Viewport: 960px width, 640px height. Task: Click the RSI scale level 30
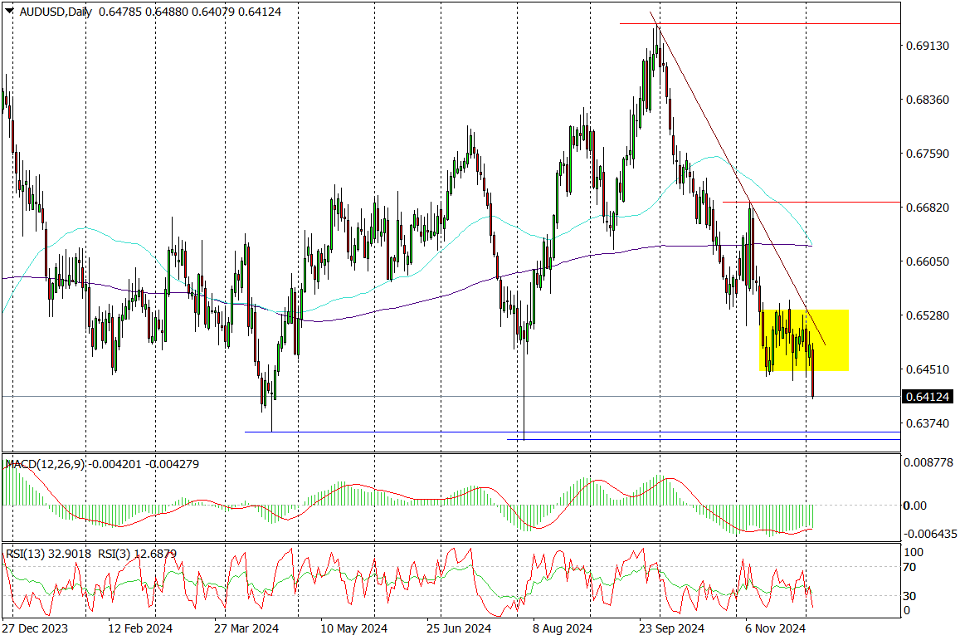point(909,596)
